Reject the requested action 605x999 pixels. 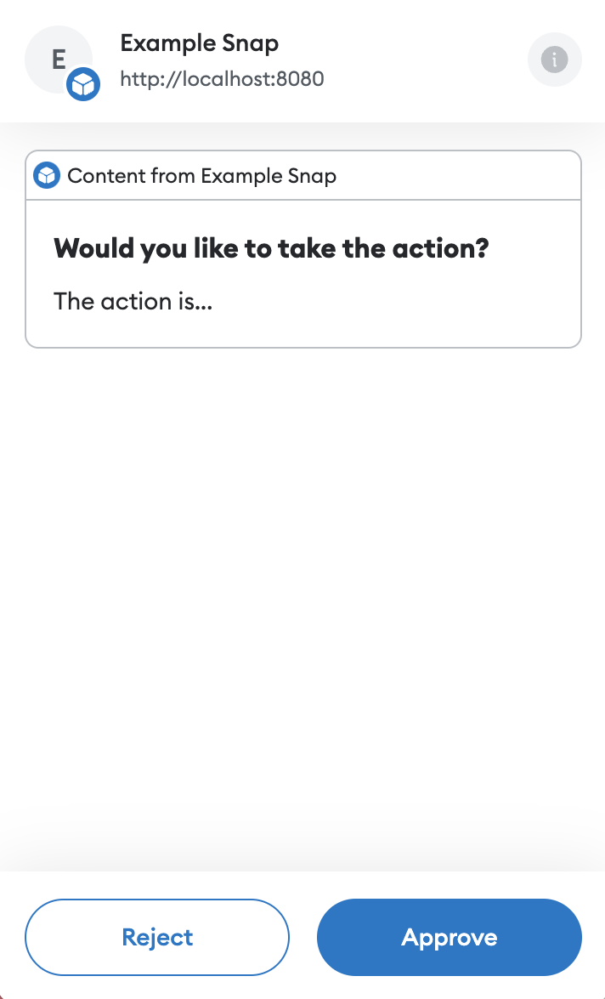tap(157, 937)
